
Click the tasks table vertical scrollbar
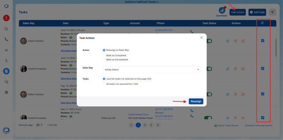point(276,47)
